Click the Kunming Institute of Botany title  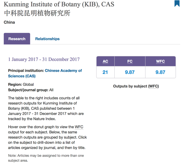click(59, 4)
